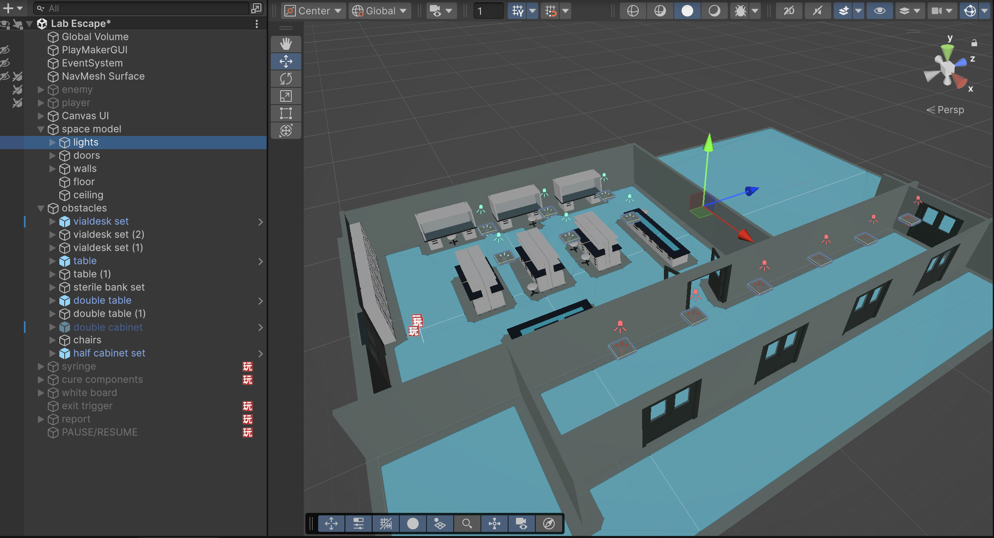Click the search magnifier in the bottom overlay

[x=467, y=523]
